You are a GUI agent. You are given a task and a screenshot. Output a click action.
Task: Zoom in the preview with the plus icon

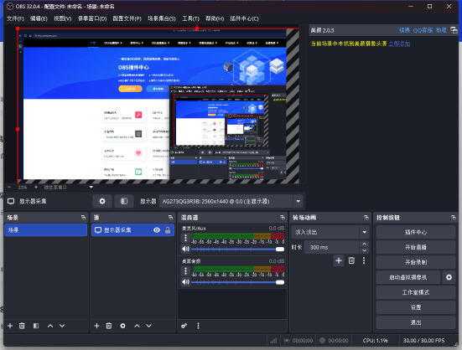point(36,187)
